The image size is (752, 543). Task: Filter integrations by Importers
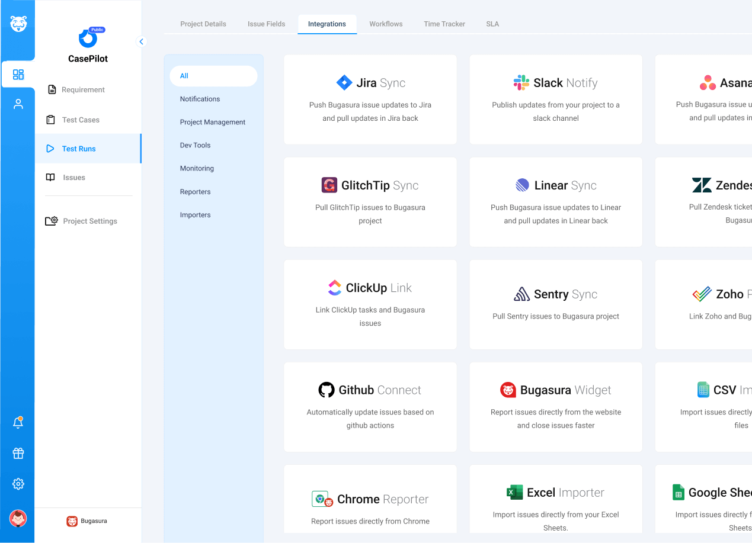(195, 215)
